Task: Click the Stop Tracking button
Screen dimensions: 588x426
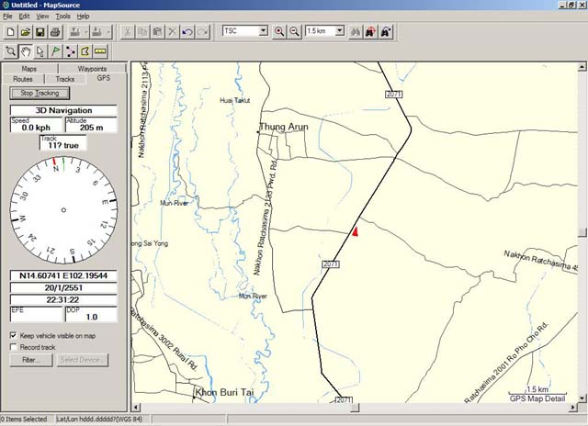Action: pos(40,94)
